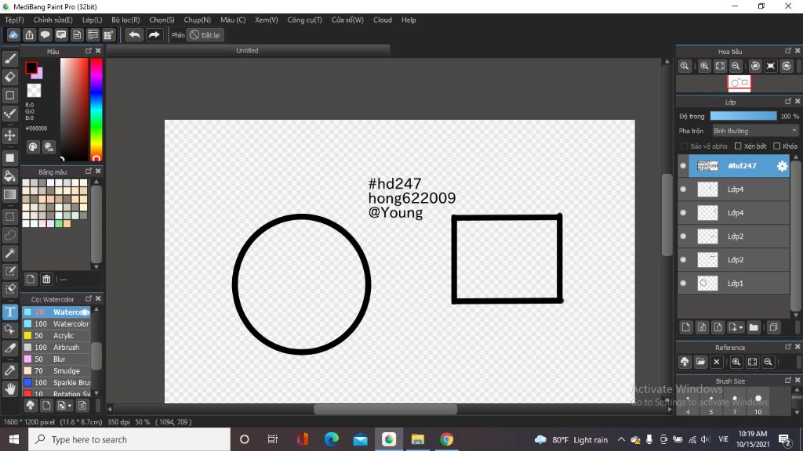
Task: Select the Brush tool in left toolbar
Action: [x=9, y=58]
